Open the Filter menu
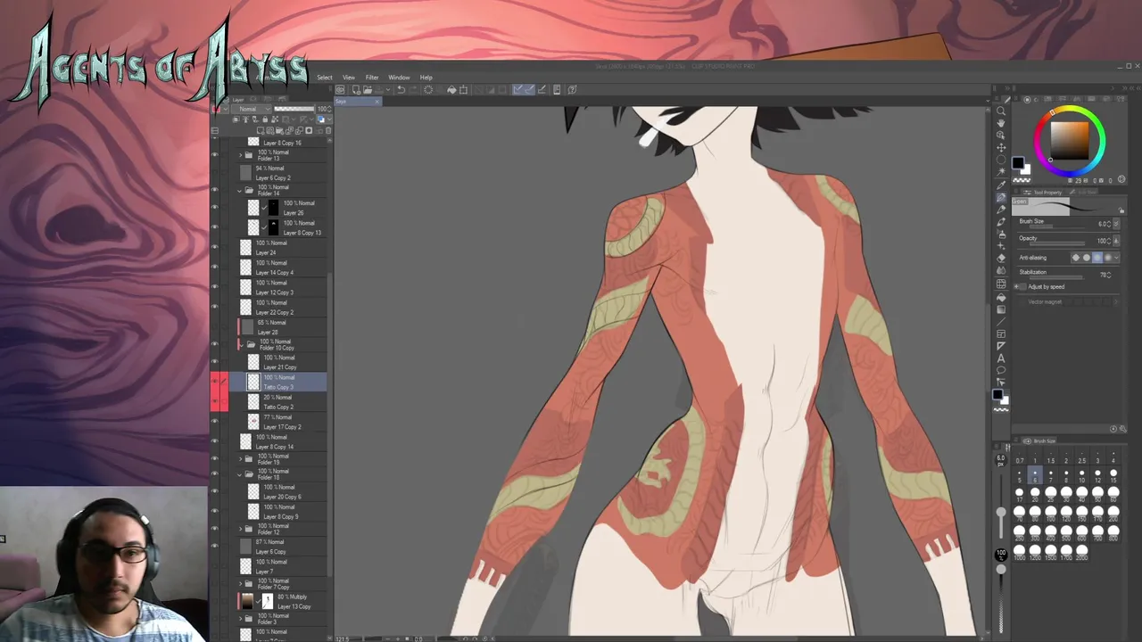Viewport: 1142px width, 642px height. click(x=372, y=78)
